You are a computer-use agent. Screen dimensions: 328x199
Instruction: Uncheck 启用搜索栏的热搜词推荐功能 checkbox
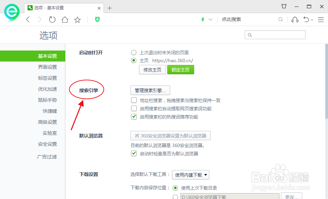[x=134, y=117]
